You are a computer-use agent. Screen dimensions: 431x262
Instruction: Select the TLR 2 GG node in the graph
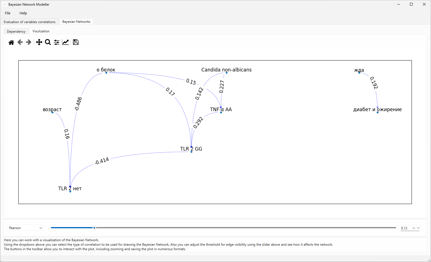pos(192,151)
